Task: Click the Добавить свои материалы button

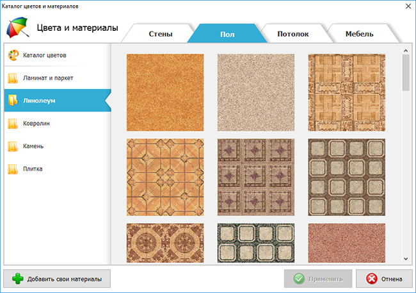Action: pyautogui.click(x=57, y=279)
